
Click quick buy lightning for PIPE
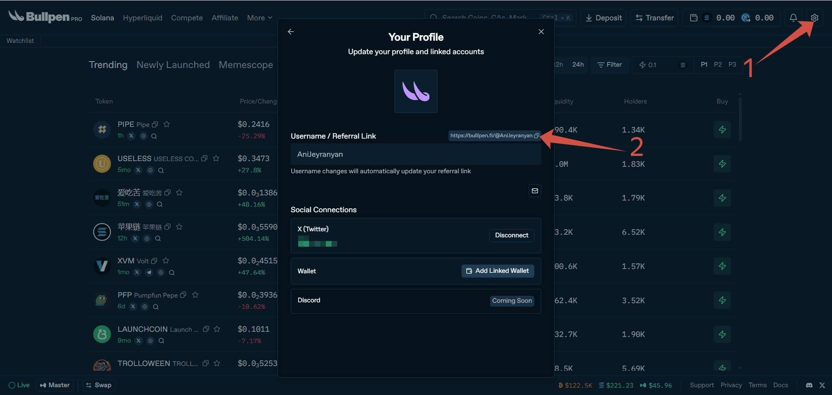click(x=722, y=130)
